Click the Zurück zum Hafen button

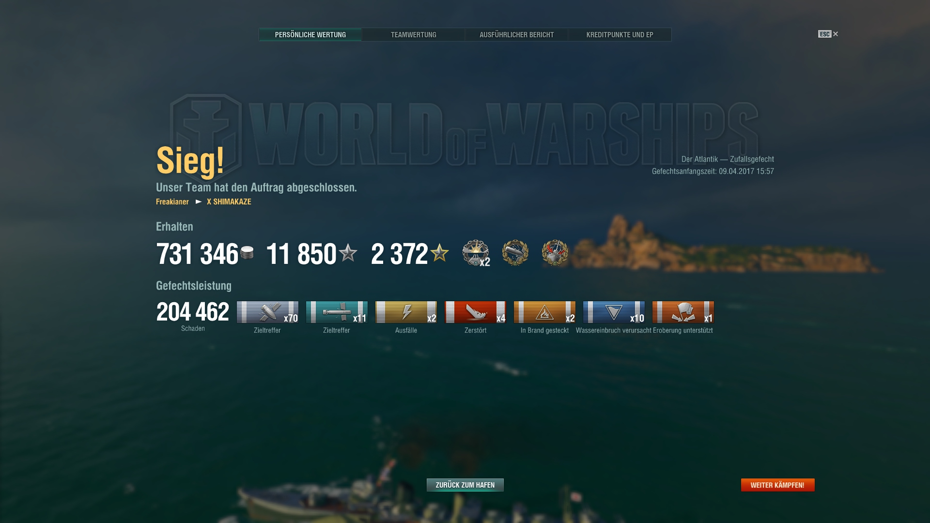(x=465, y=485)
